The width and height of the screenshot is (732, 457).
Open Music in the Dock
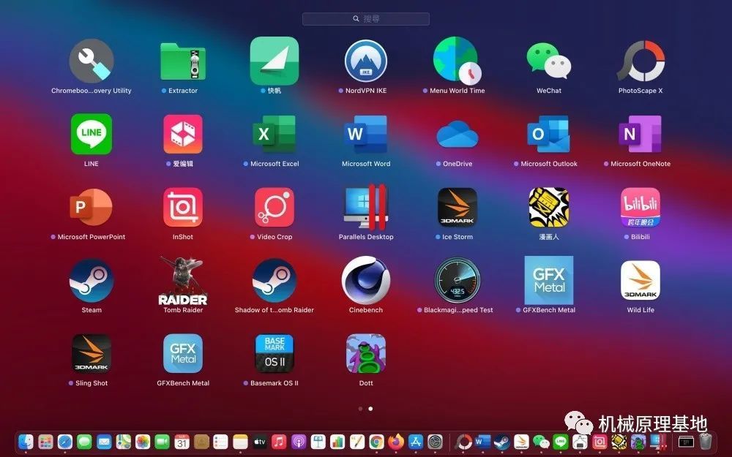(x=279, y=441)
